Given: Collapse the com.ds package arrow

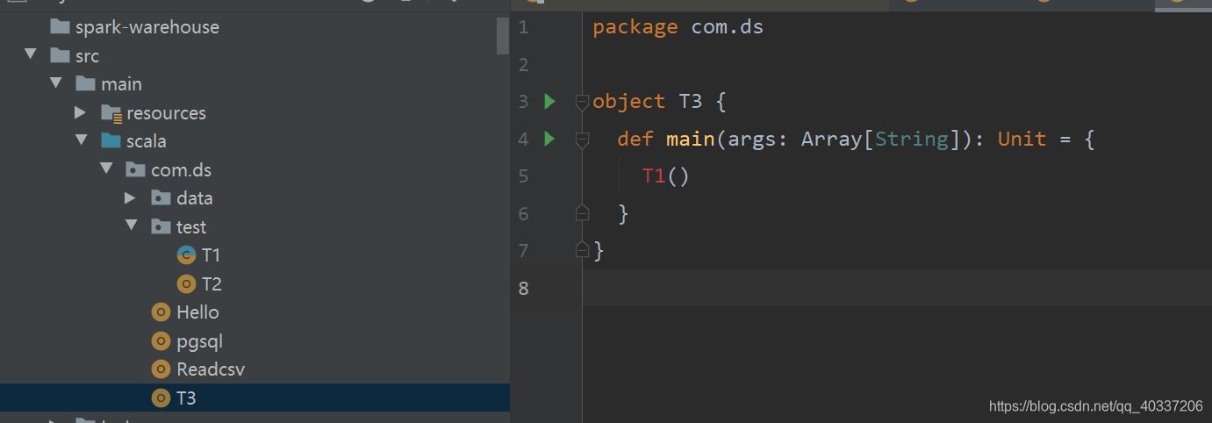Looking at the screenshot, I should (x=106, y=169).
